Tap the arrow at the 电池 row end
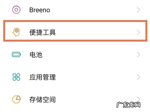 (138, 55)
